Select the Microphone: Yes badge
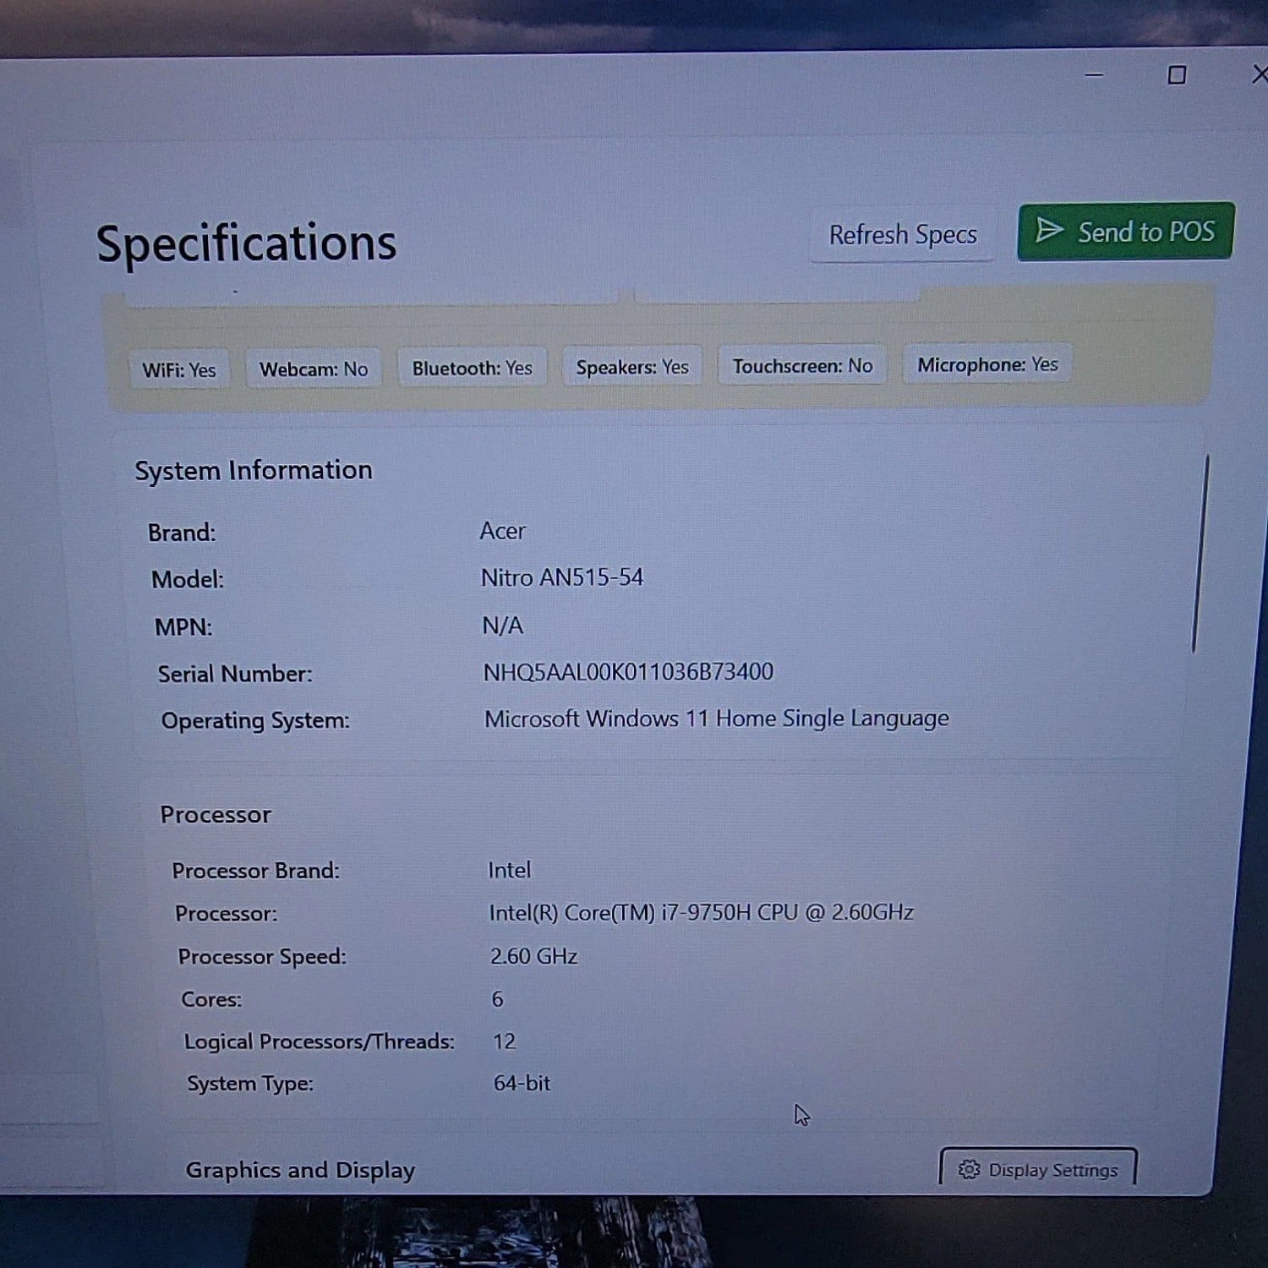1268x1268 pixels. point(987,364)
